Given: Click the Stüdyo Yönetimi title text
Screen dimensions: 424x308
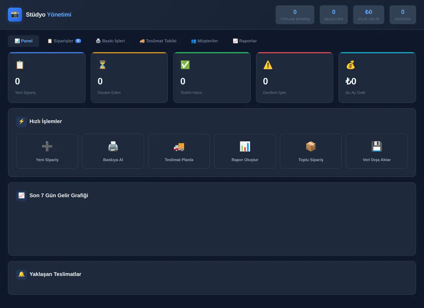Looking at the screenshot, I should click(x=48, y=14).
